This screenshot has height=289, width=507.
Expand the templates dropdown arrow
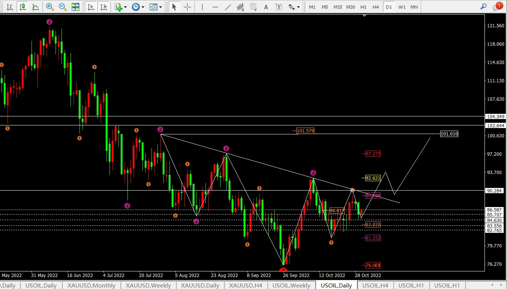160,7
